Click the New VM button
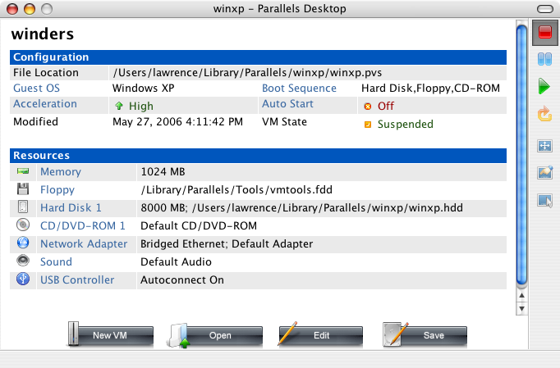The height and width of the screenshot is (368, 560). [x=110, y=335]
